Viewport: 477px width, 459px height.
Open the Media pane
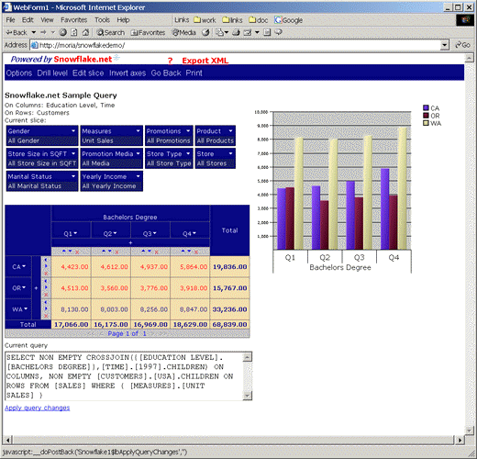point(183,32)
